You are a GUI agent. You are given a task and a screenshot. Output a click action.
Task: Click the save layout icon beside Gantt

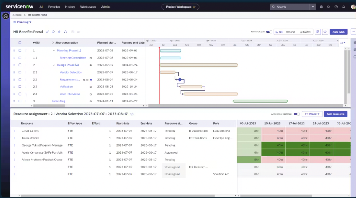point(317,32)
